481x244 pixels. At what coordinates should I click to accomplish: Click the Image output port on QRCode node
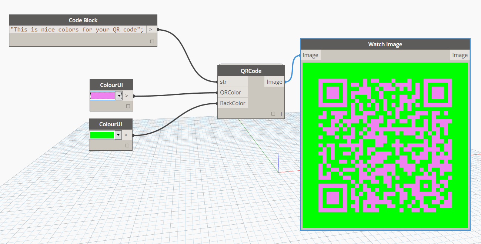coord(274,81)
